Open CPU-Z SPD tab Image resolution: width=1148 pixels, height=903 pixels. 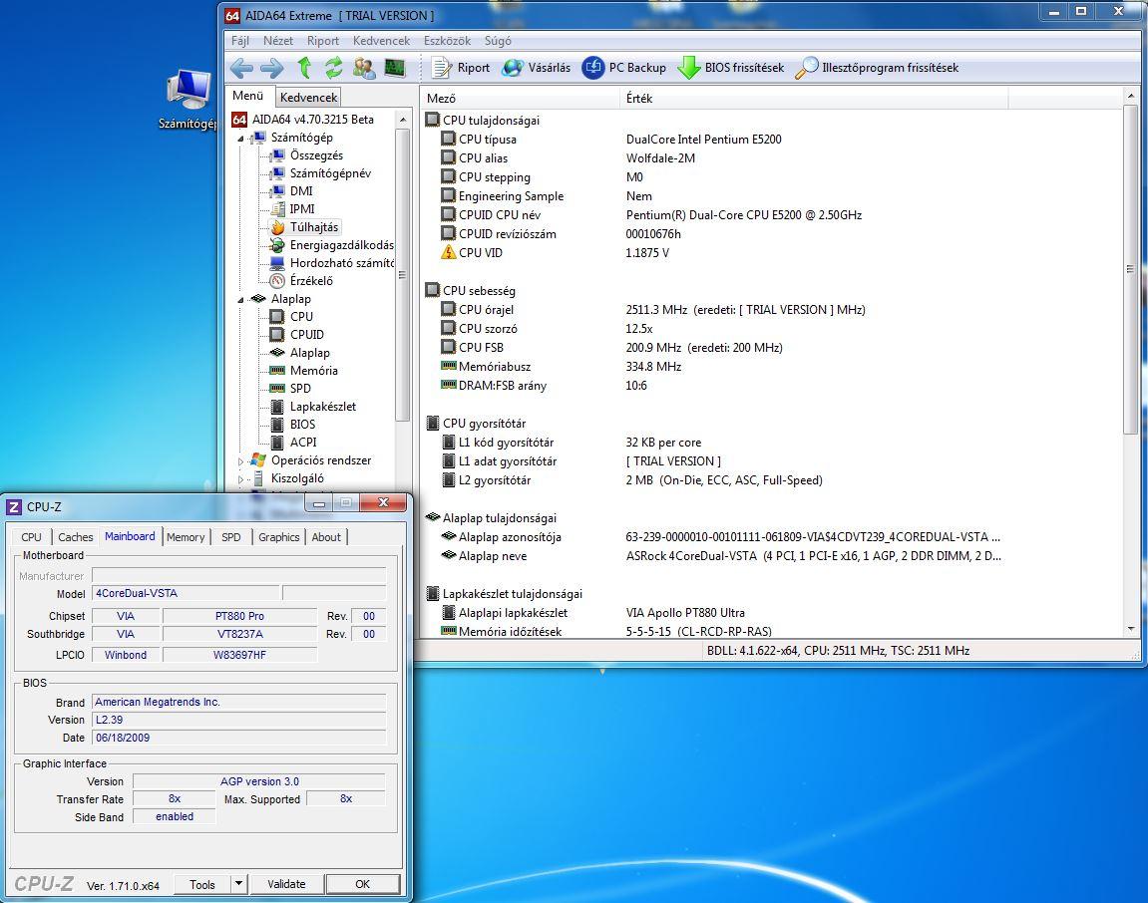[230, 537]
